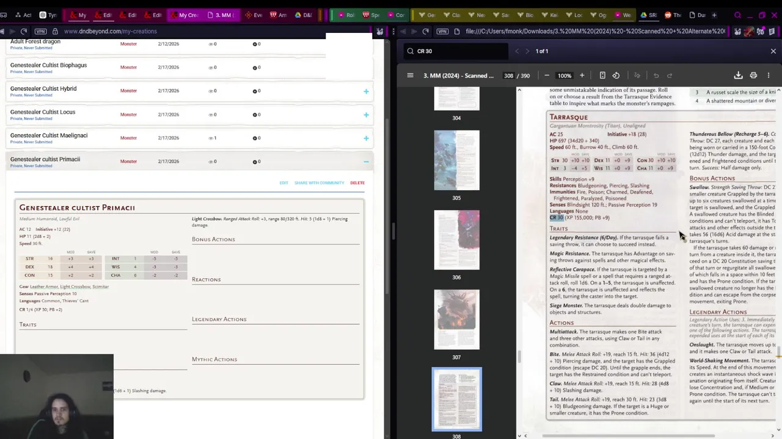Select the annotate draw tool in PDF toolbar
The width and height of the screenshot is (782, 439).
[637, 76]
